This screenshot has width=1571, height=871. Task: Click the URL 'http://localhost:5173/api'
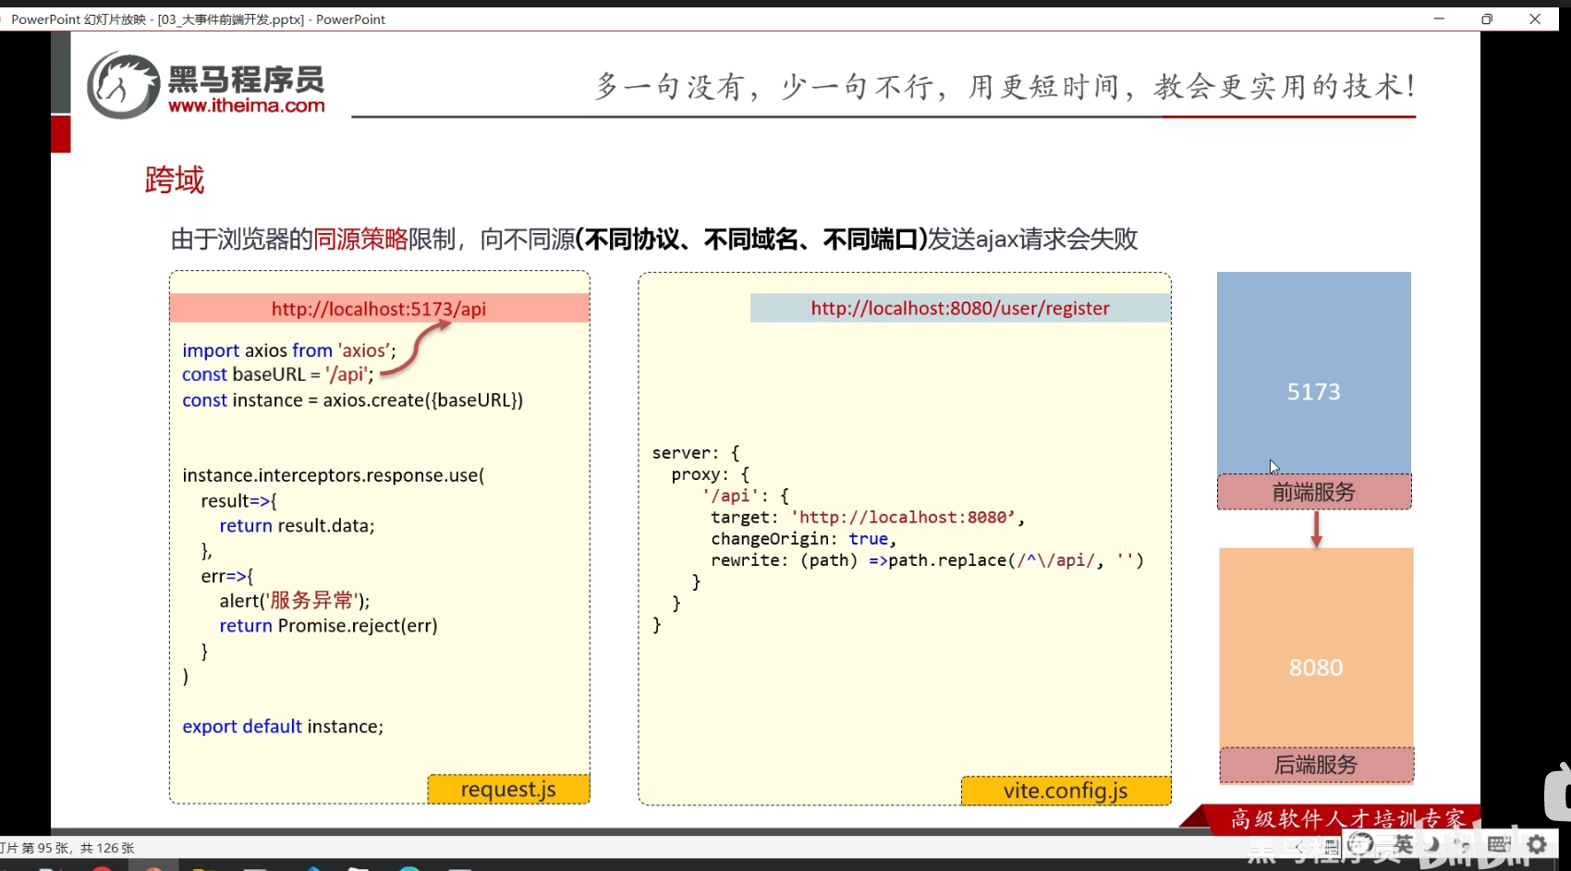379,309
